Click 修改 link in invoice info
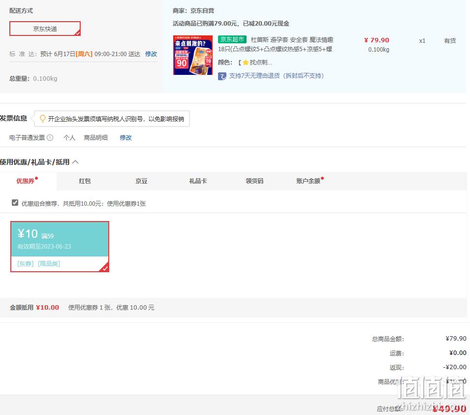 click(125, 138)
